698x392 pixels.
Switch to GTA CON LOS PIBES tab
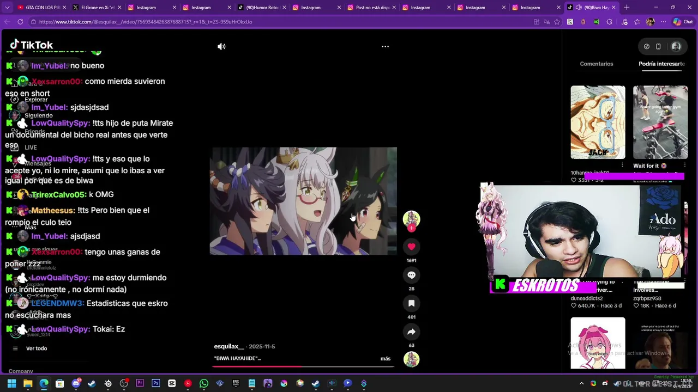[42, 8]
